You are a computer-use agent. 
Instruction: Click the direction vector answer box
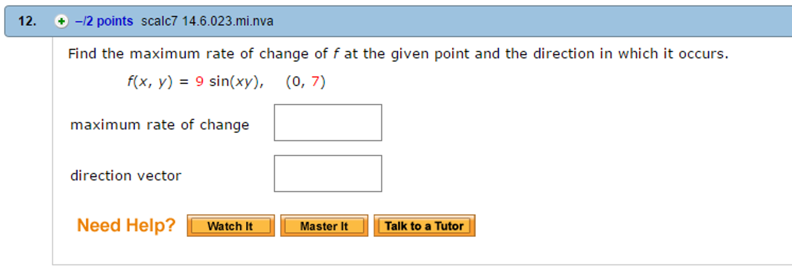[x=327, y=173]
